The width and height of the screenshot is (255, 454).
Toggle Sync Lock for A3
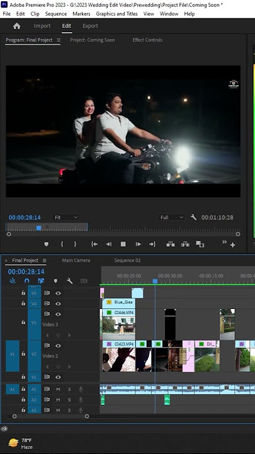(47, 410)
